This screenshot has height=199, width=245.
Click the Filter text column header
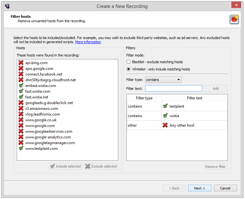(194, 98)
